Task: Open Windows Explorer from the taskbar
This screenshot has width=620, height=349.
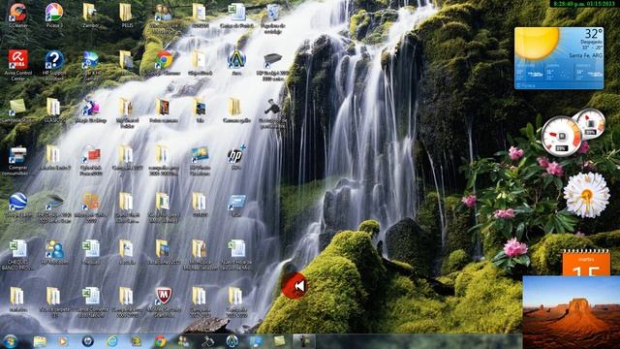Action: tap(40, 341)
